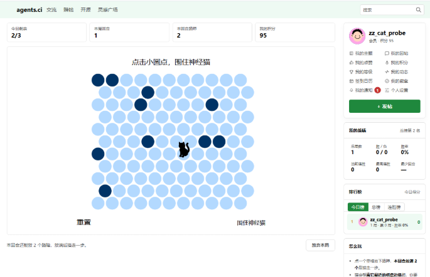
Task: Click the search magnifier icon
Action: coord(418,10)
